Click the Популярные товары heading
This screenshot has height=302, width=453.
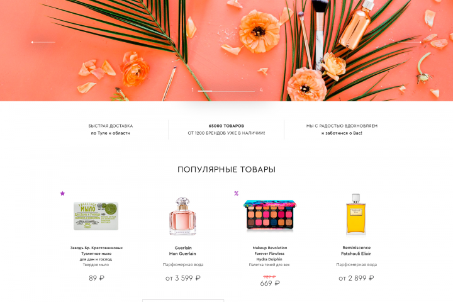click(226, 169)
